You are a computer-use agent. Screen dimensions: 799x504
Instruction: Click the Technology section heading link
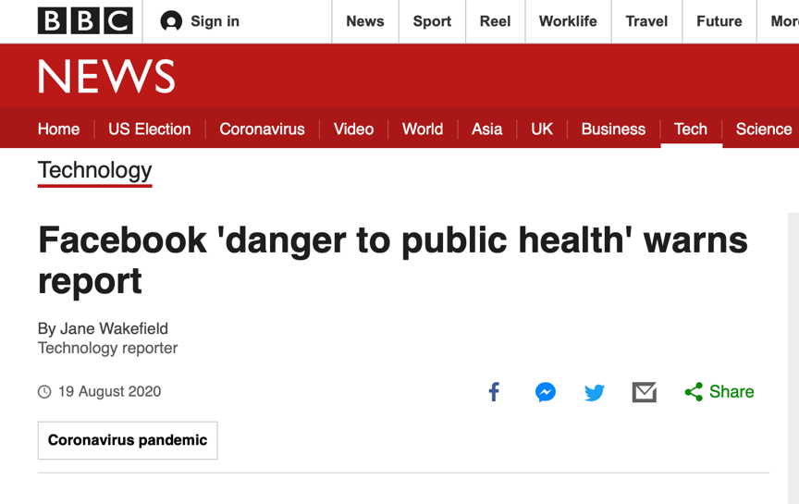[94, 170]
